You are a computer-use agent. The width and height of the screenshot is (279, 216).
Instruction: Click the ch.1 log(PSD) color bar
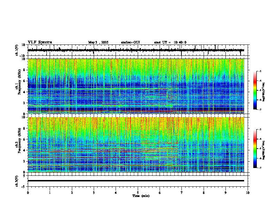(255, 90)
